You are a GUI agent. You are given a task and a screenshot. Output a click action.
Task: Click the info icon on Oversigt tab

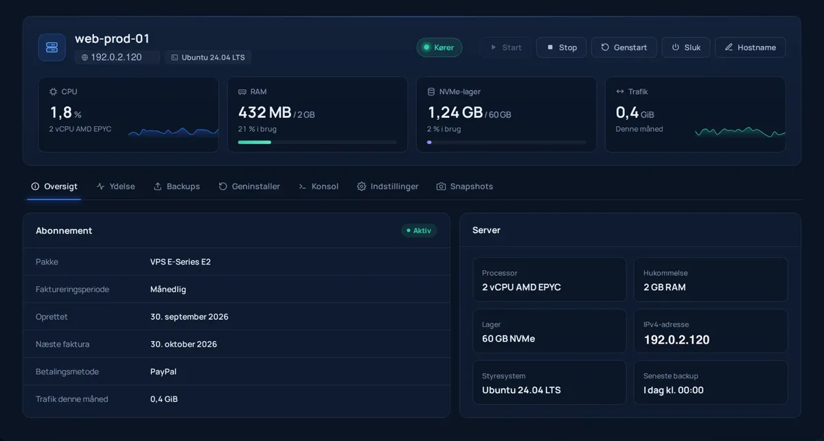click(x=36, y=187)
